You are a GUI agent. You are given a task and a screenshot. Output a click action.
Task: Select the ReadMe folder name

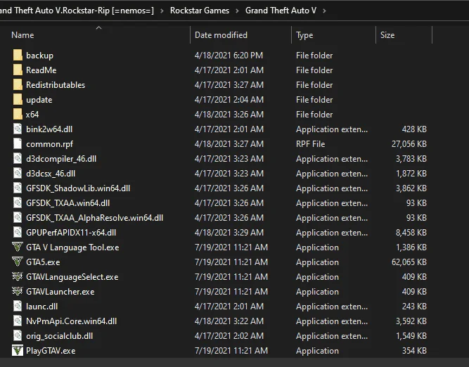tap(41, 70)
